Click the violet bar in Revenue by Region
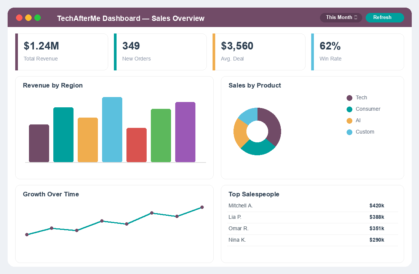This screenshot has height=274, width=419. click(x=186, y=132)
